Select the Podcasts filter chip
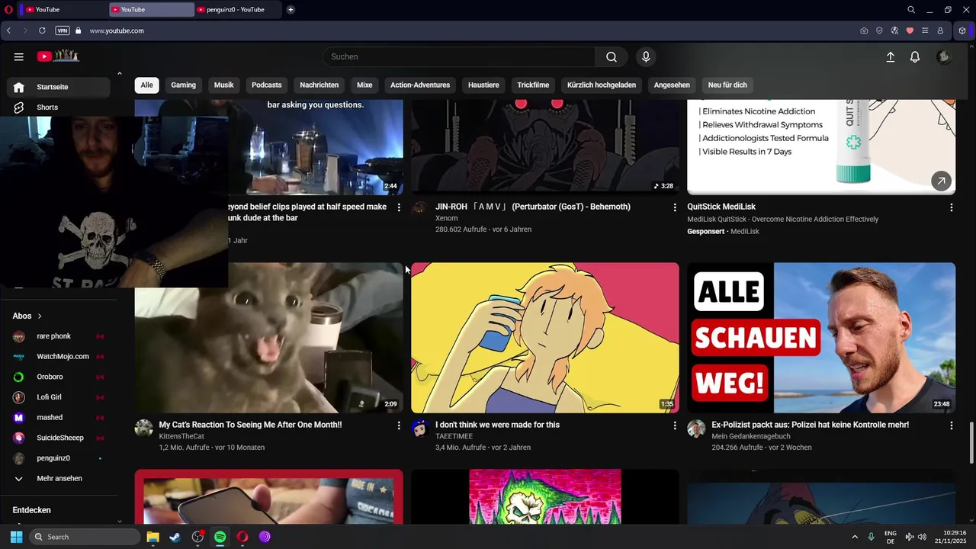Screen dimensions: 976x549 point(267,85)
